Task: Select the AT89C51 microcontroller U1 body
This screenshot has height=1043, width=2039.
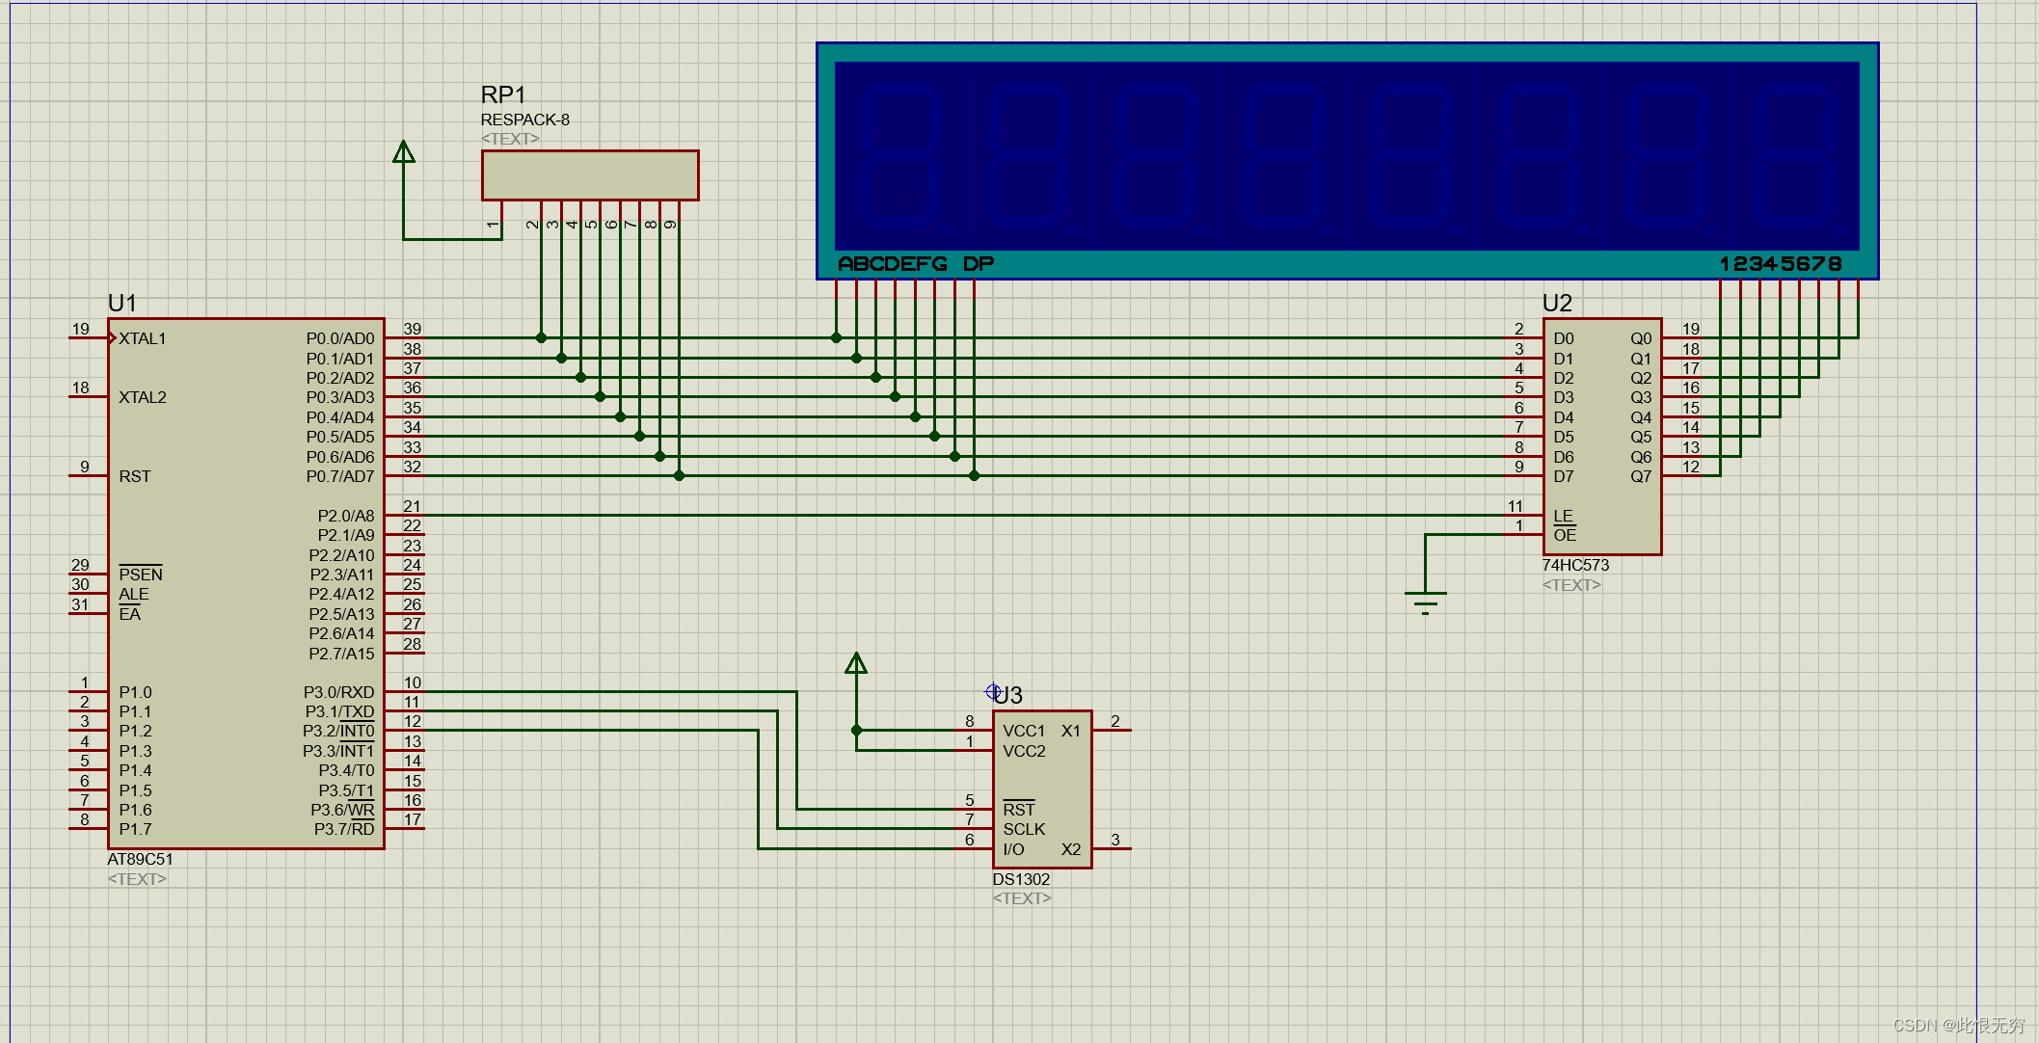Action: [246, 583]
